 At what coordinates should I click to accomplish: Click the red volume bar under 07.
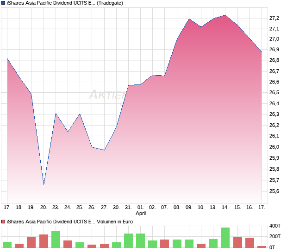click(164, 244)
